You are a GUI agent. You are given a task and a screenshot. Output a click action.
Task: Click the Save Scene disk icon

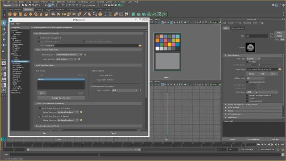point(29,5)
